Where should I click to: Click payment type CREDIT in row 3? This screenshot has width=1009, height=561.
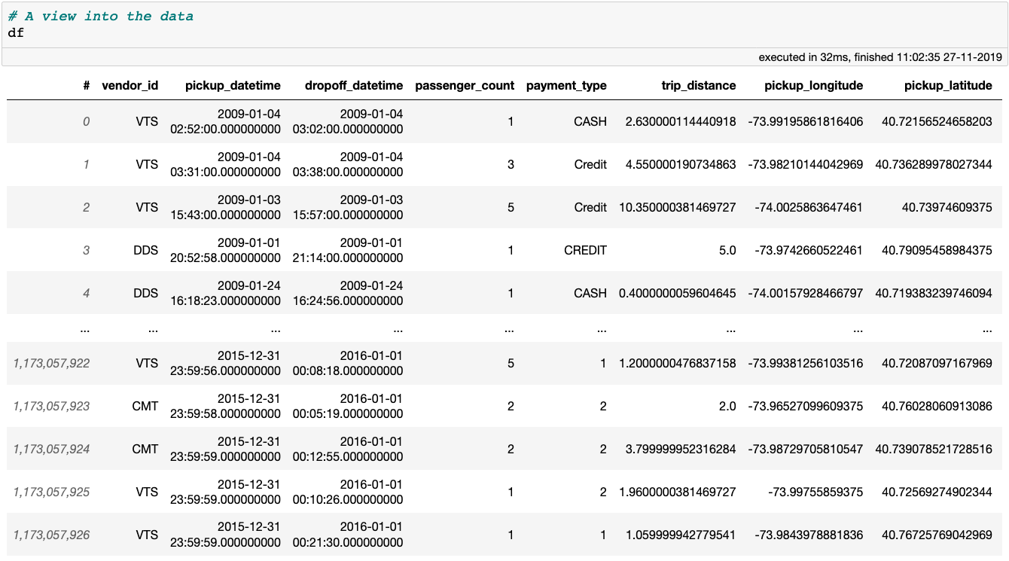pyautogui.click(x=585, y=250)
